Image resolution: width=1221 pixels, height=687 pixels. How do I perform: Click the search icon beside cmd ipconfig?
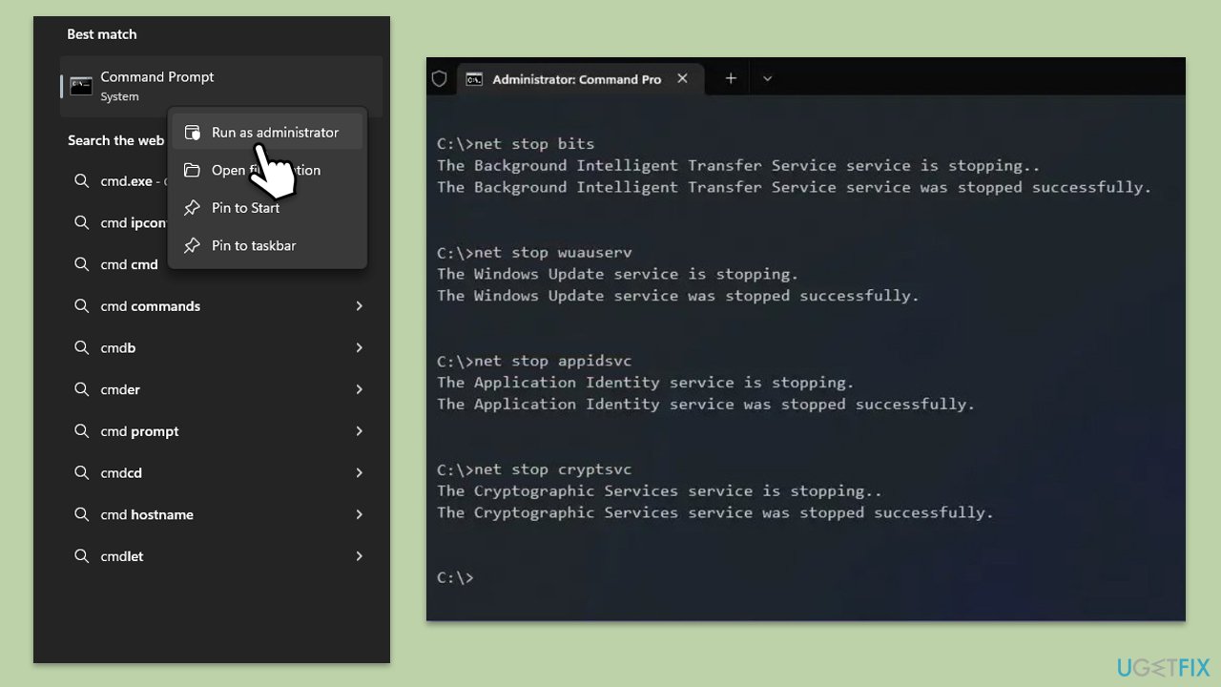coord(82,222)
